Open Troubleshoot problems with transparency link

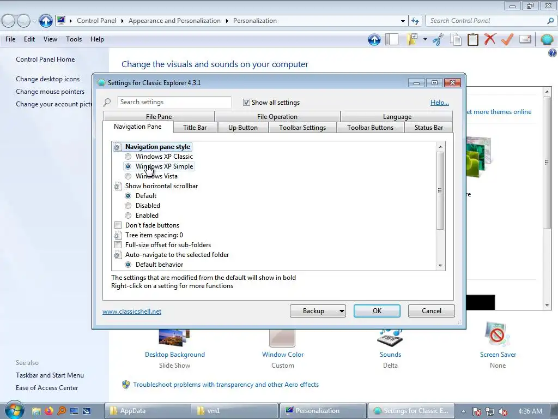coord(226,385)
